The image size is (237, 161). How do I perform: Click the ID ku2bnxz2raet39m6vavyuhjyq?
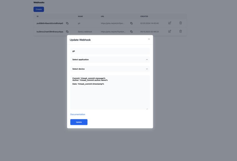(x=50, y=32)
